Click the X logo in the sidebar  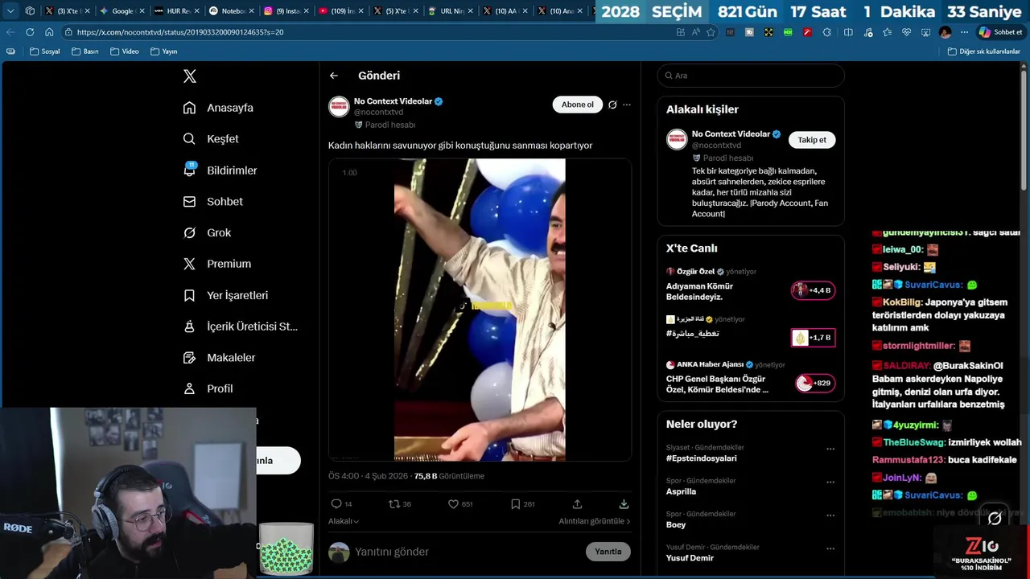(x=190, y=76)
